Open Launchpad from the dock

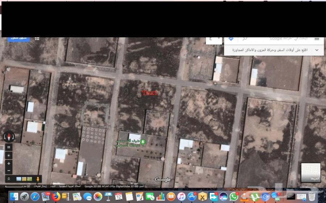[x=25, y=196]
